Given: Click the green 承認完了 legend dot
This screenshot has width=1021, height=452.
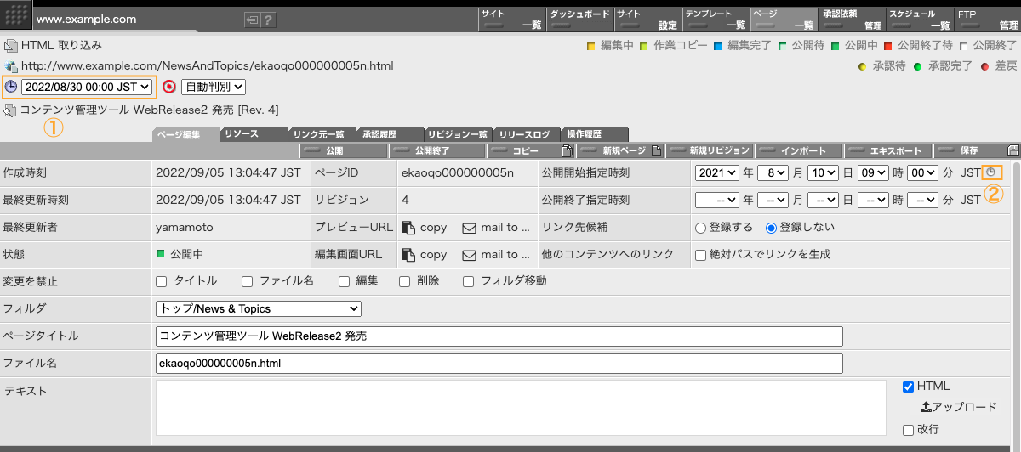Looking at the screenshot, I should click(918, 66).
